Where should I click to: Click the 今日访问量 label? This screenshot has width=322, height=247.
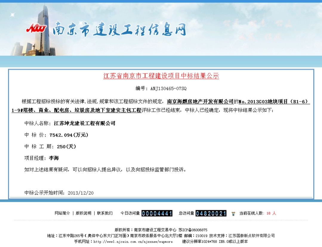[130, 213]
